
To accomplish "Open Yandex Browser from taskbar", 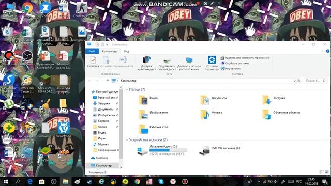I will click(x=173, y=181).
